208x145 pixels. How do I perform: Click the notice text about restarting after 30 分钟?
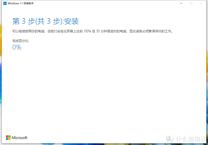coord(93,32)
